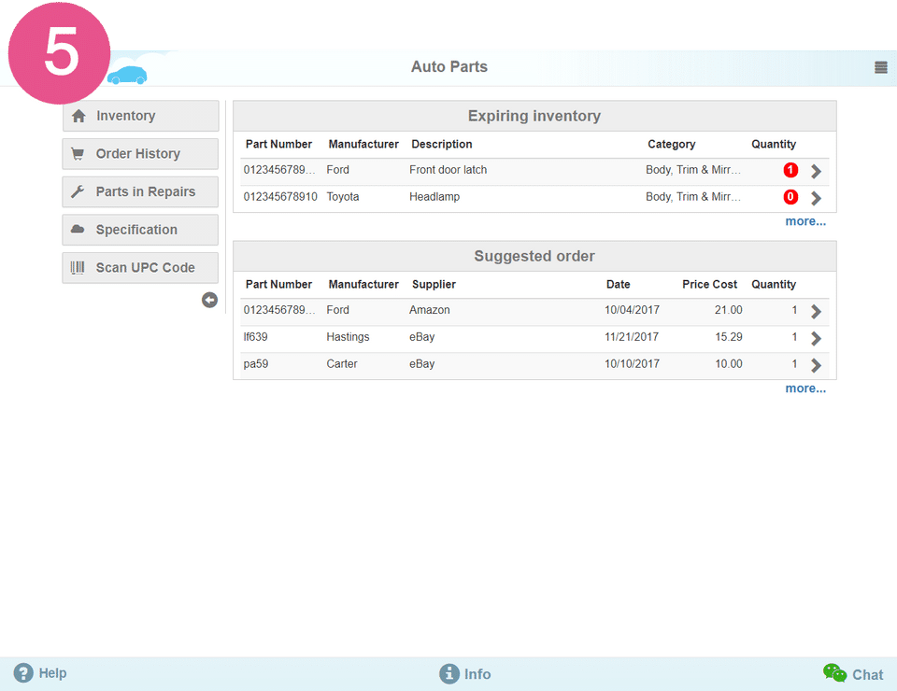Click price 15.29
The image size is (897, 691).
pos(728,337)
